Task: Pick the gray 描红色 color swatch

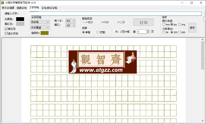Action: (x=20, y=24)
